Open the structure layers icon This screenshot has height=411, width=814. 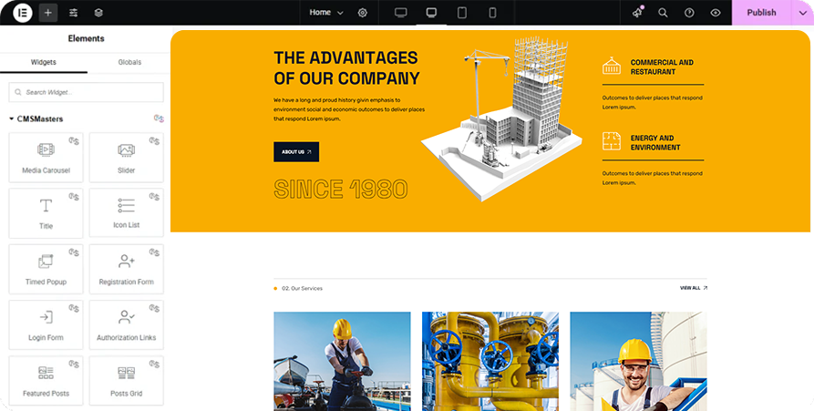point(98,13)
